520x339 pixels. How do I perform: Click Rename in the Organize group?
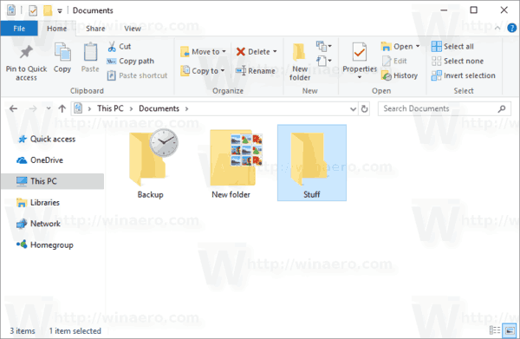256,71
